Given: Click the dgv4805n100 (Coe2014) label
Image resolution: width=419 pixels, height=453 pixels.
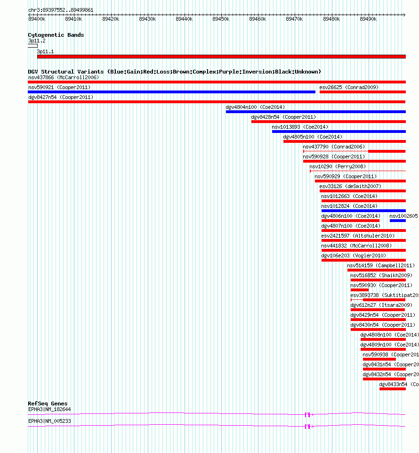Looking at the screenshot, I should point(313,137).
